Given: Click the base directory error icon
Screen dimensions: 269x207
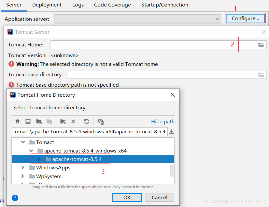Looking at the screenshot, I should pyautogui.click(x=11, y=85).
